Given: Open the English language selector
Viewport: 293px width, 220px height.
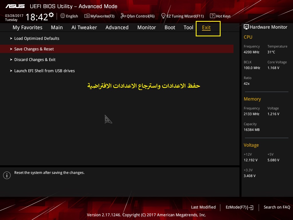Looking at the screenshot, I should (x=72, y=16).
